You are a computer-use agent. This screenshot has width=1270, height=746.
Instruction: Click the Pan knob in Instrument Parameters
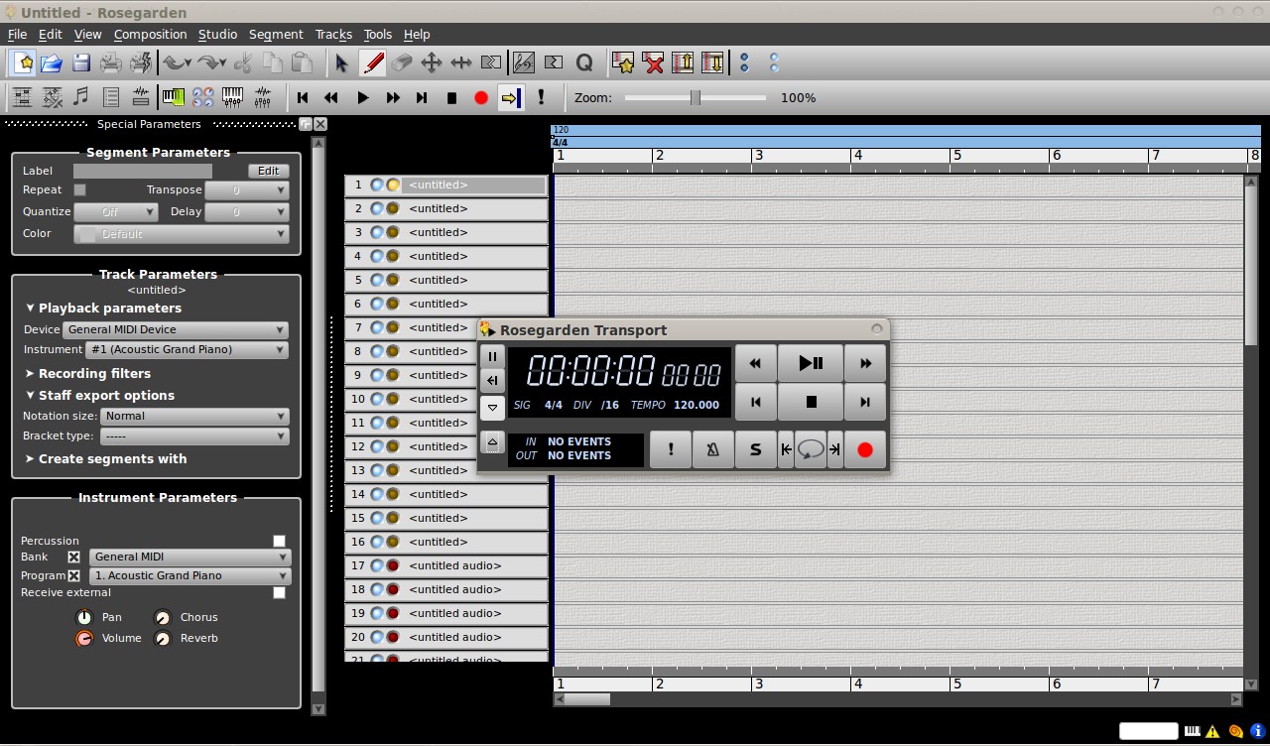point(84,617)
